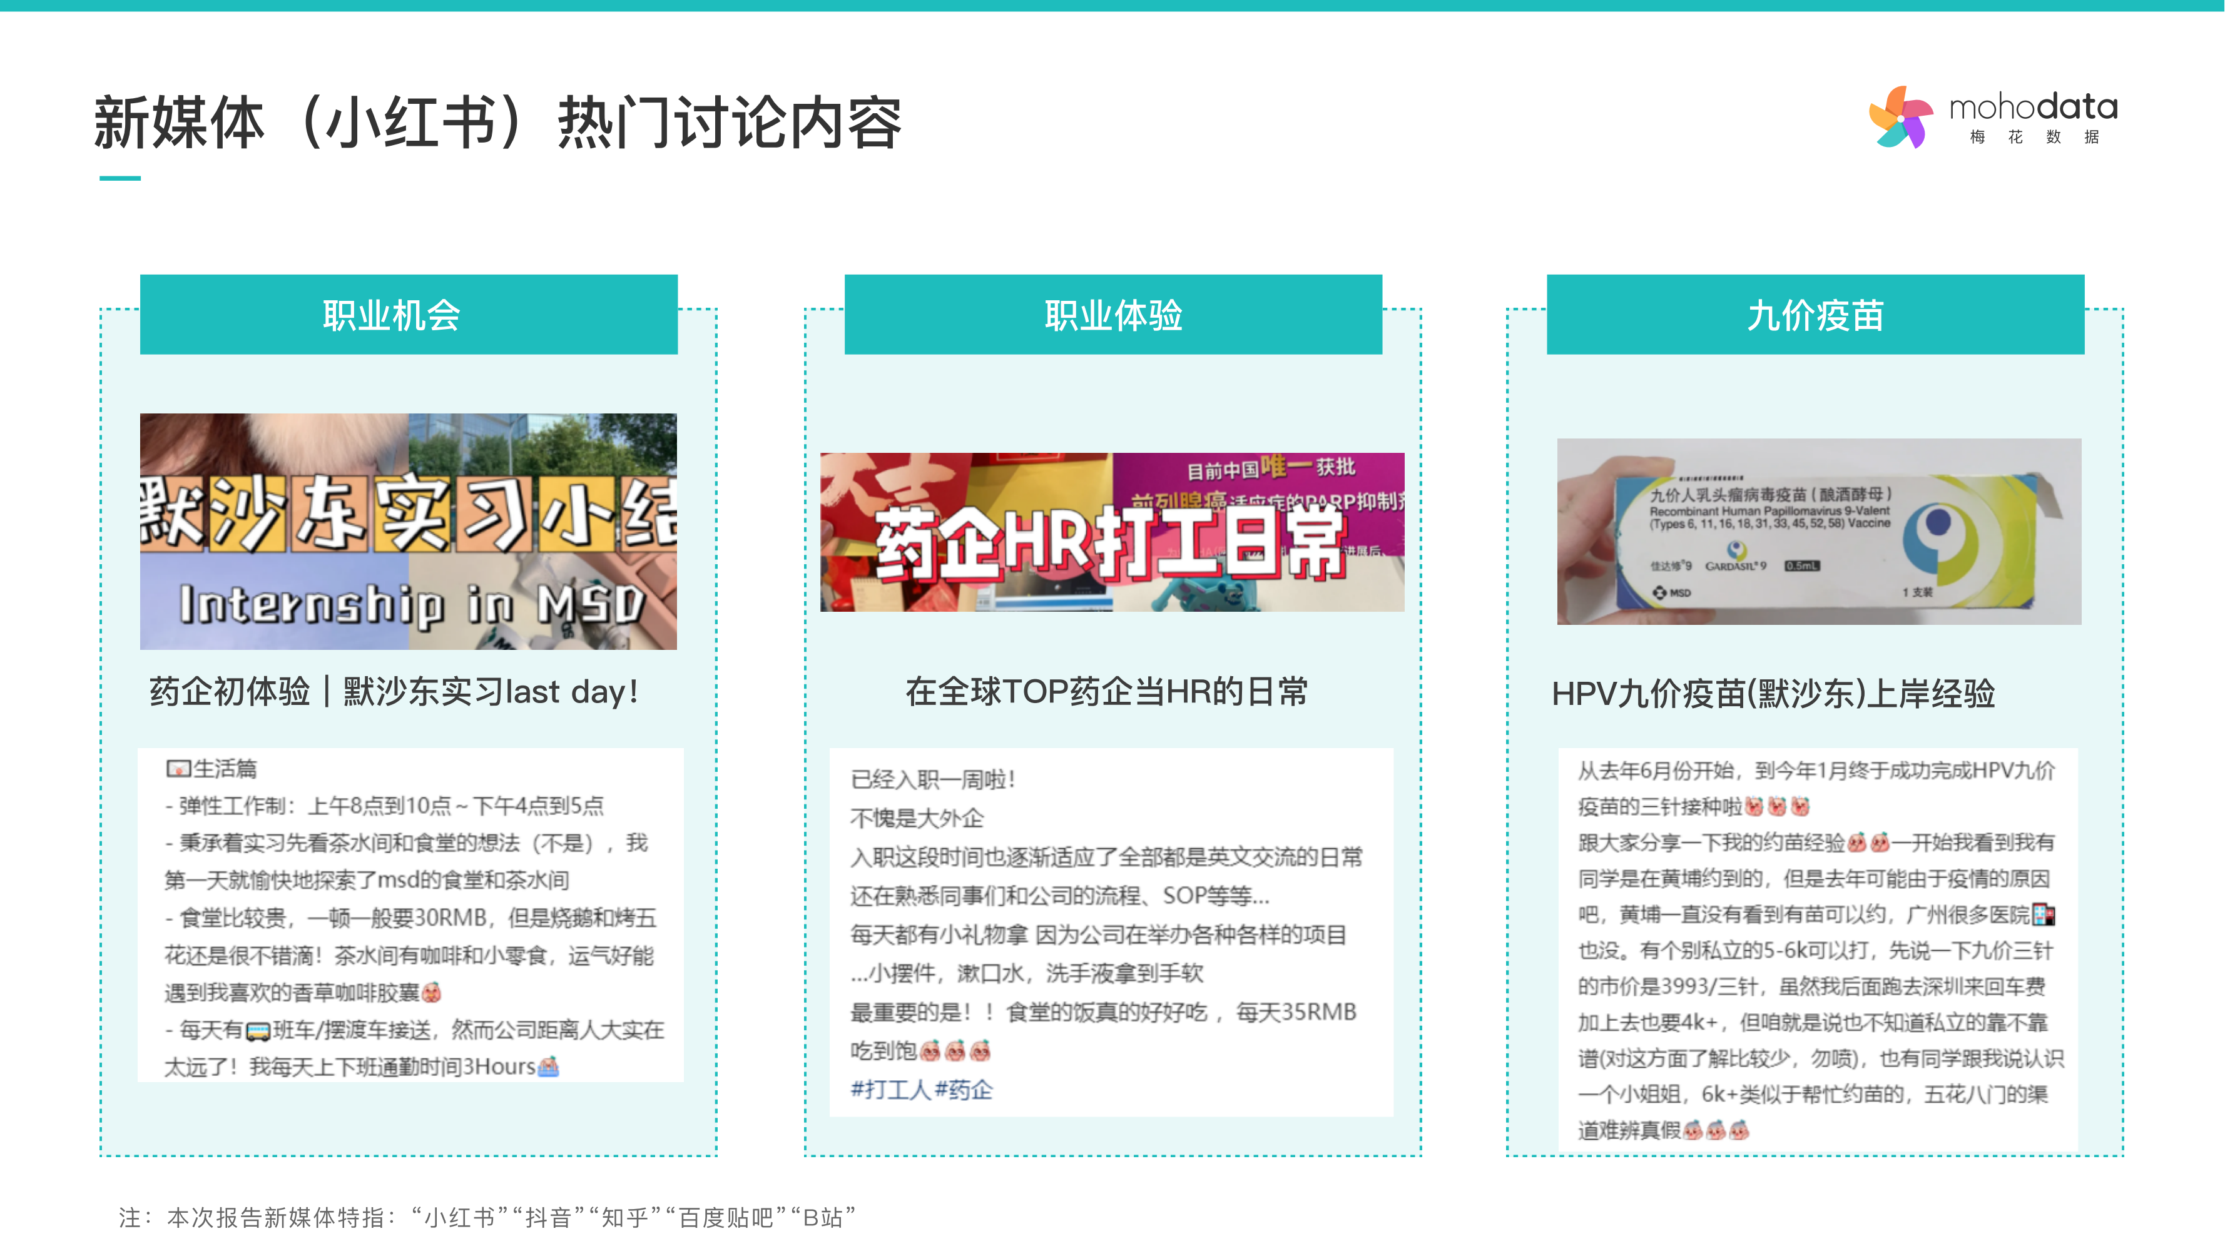Select the 九价疫苗 header tab
The image size is (2225, 1251).
point(1815,315)
